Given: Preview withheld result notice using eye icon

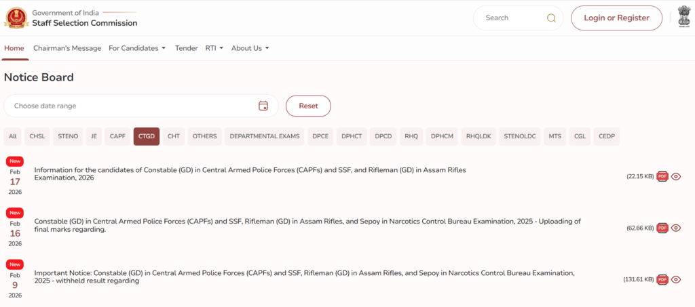Looking at the screenshot, I should (x=676, y=280).
